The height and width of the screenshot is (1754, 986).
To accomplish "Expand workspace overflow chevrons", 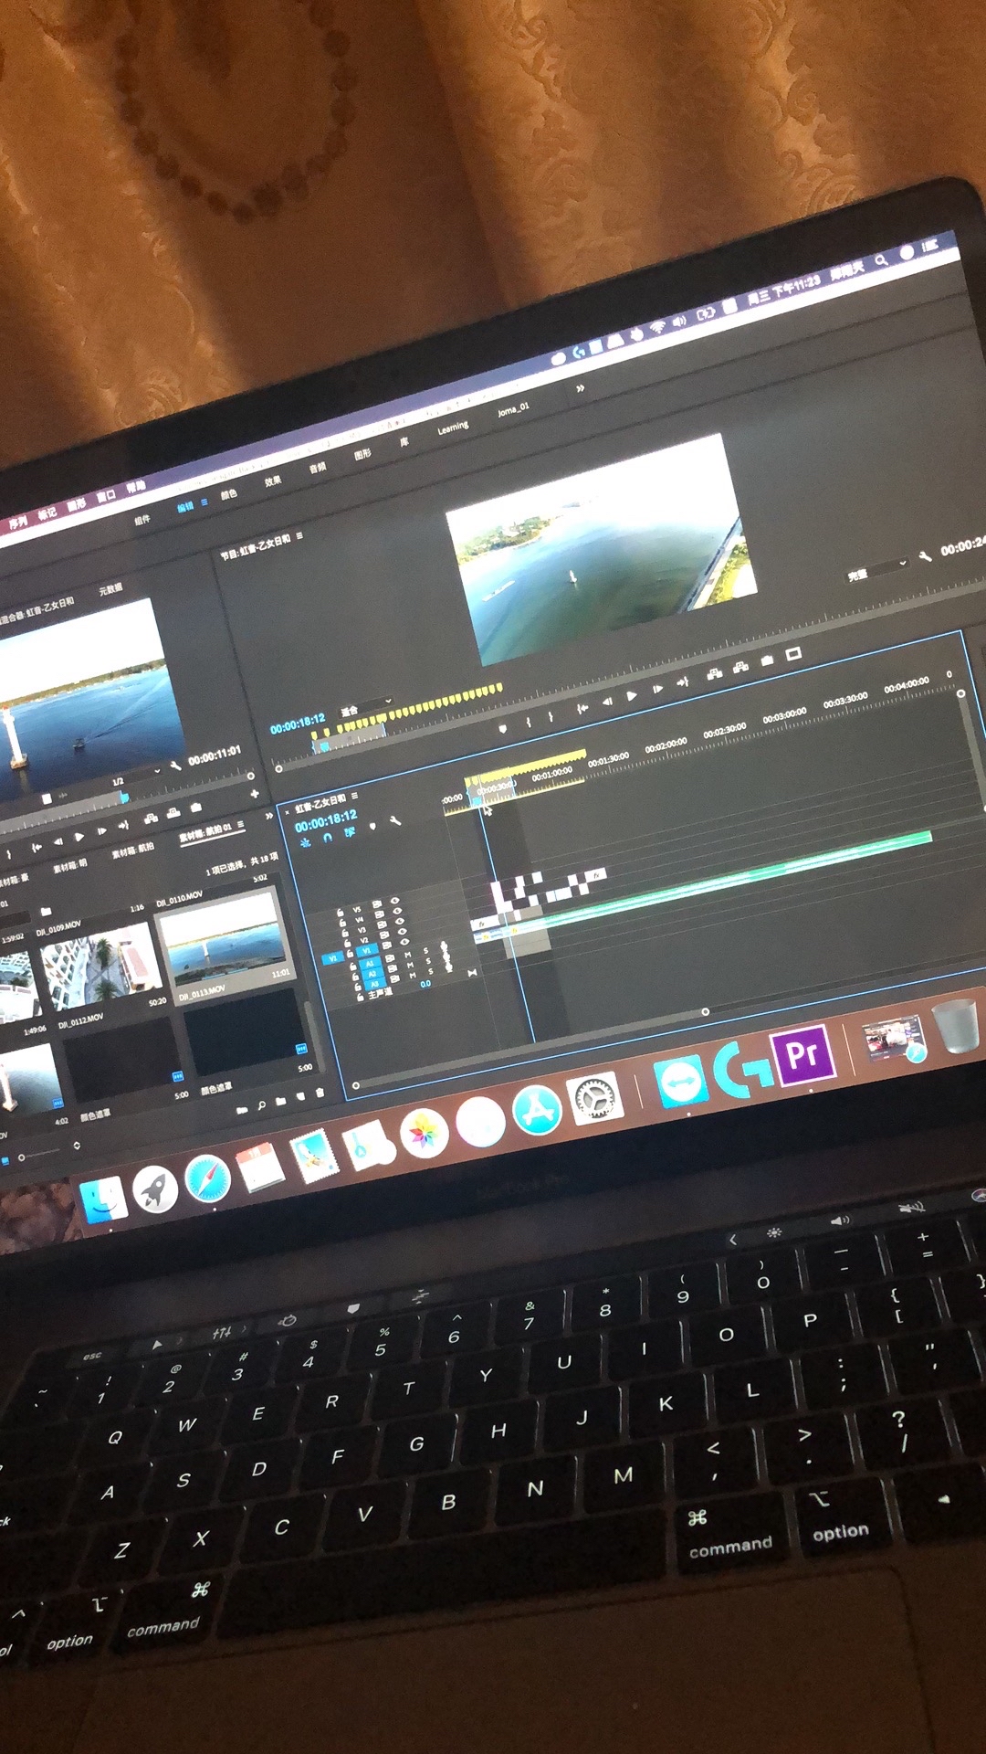I will [x=580, y=389].
